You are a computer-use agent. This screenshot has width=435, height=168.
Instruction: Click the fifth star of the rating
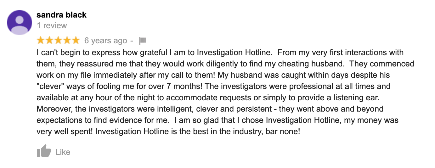tap(76, 40)
